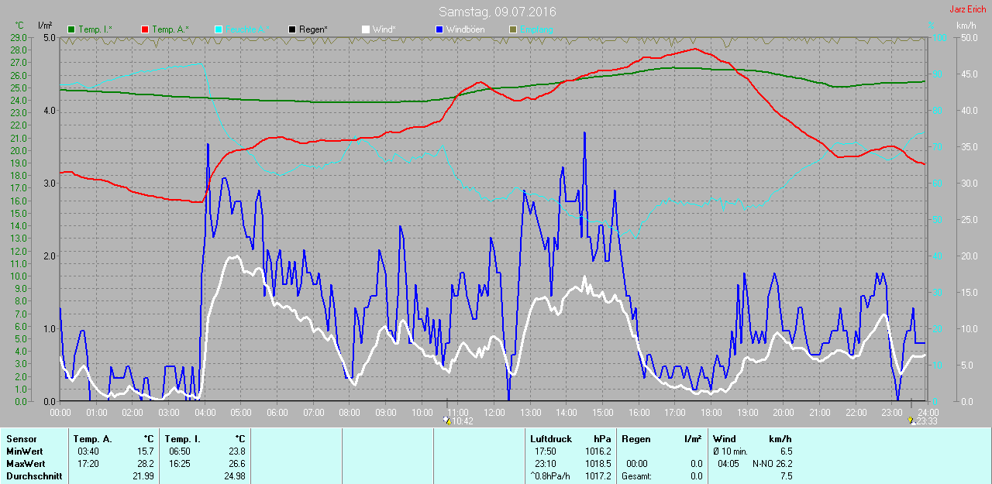The width and height of the screenshot is (992, 484).
Task: Click the wind gust time '04:05'
Action: [x=728, y=464]
